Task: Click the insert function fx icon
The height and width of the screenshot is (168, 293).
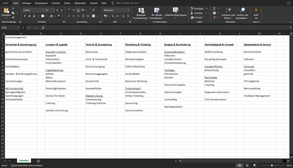Action: (43, 28)
